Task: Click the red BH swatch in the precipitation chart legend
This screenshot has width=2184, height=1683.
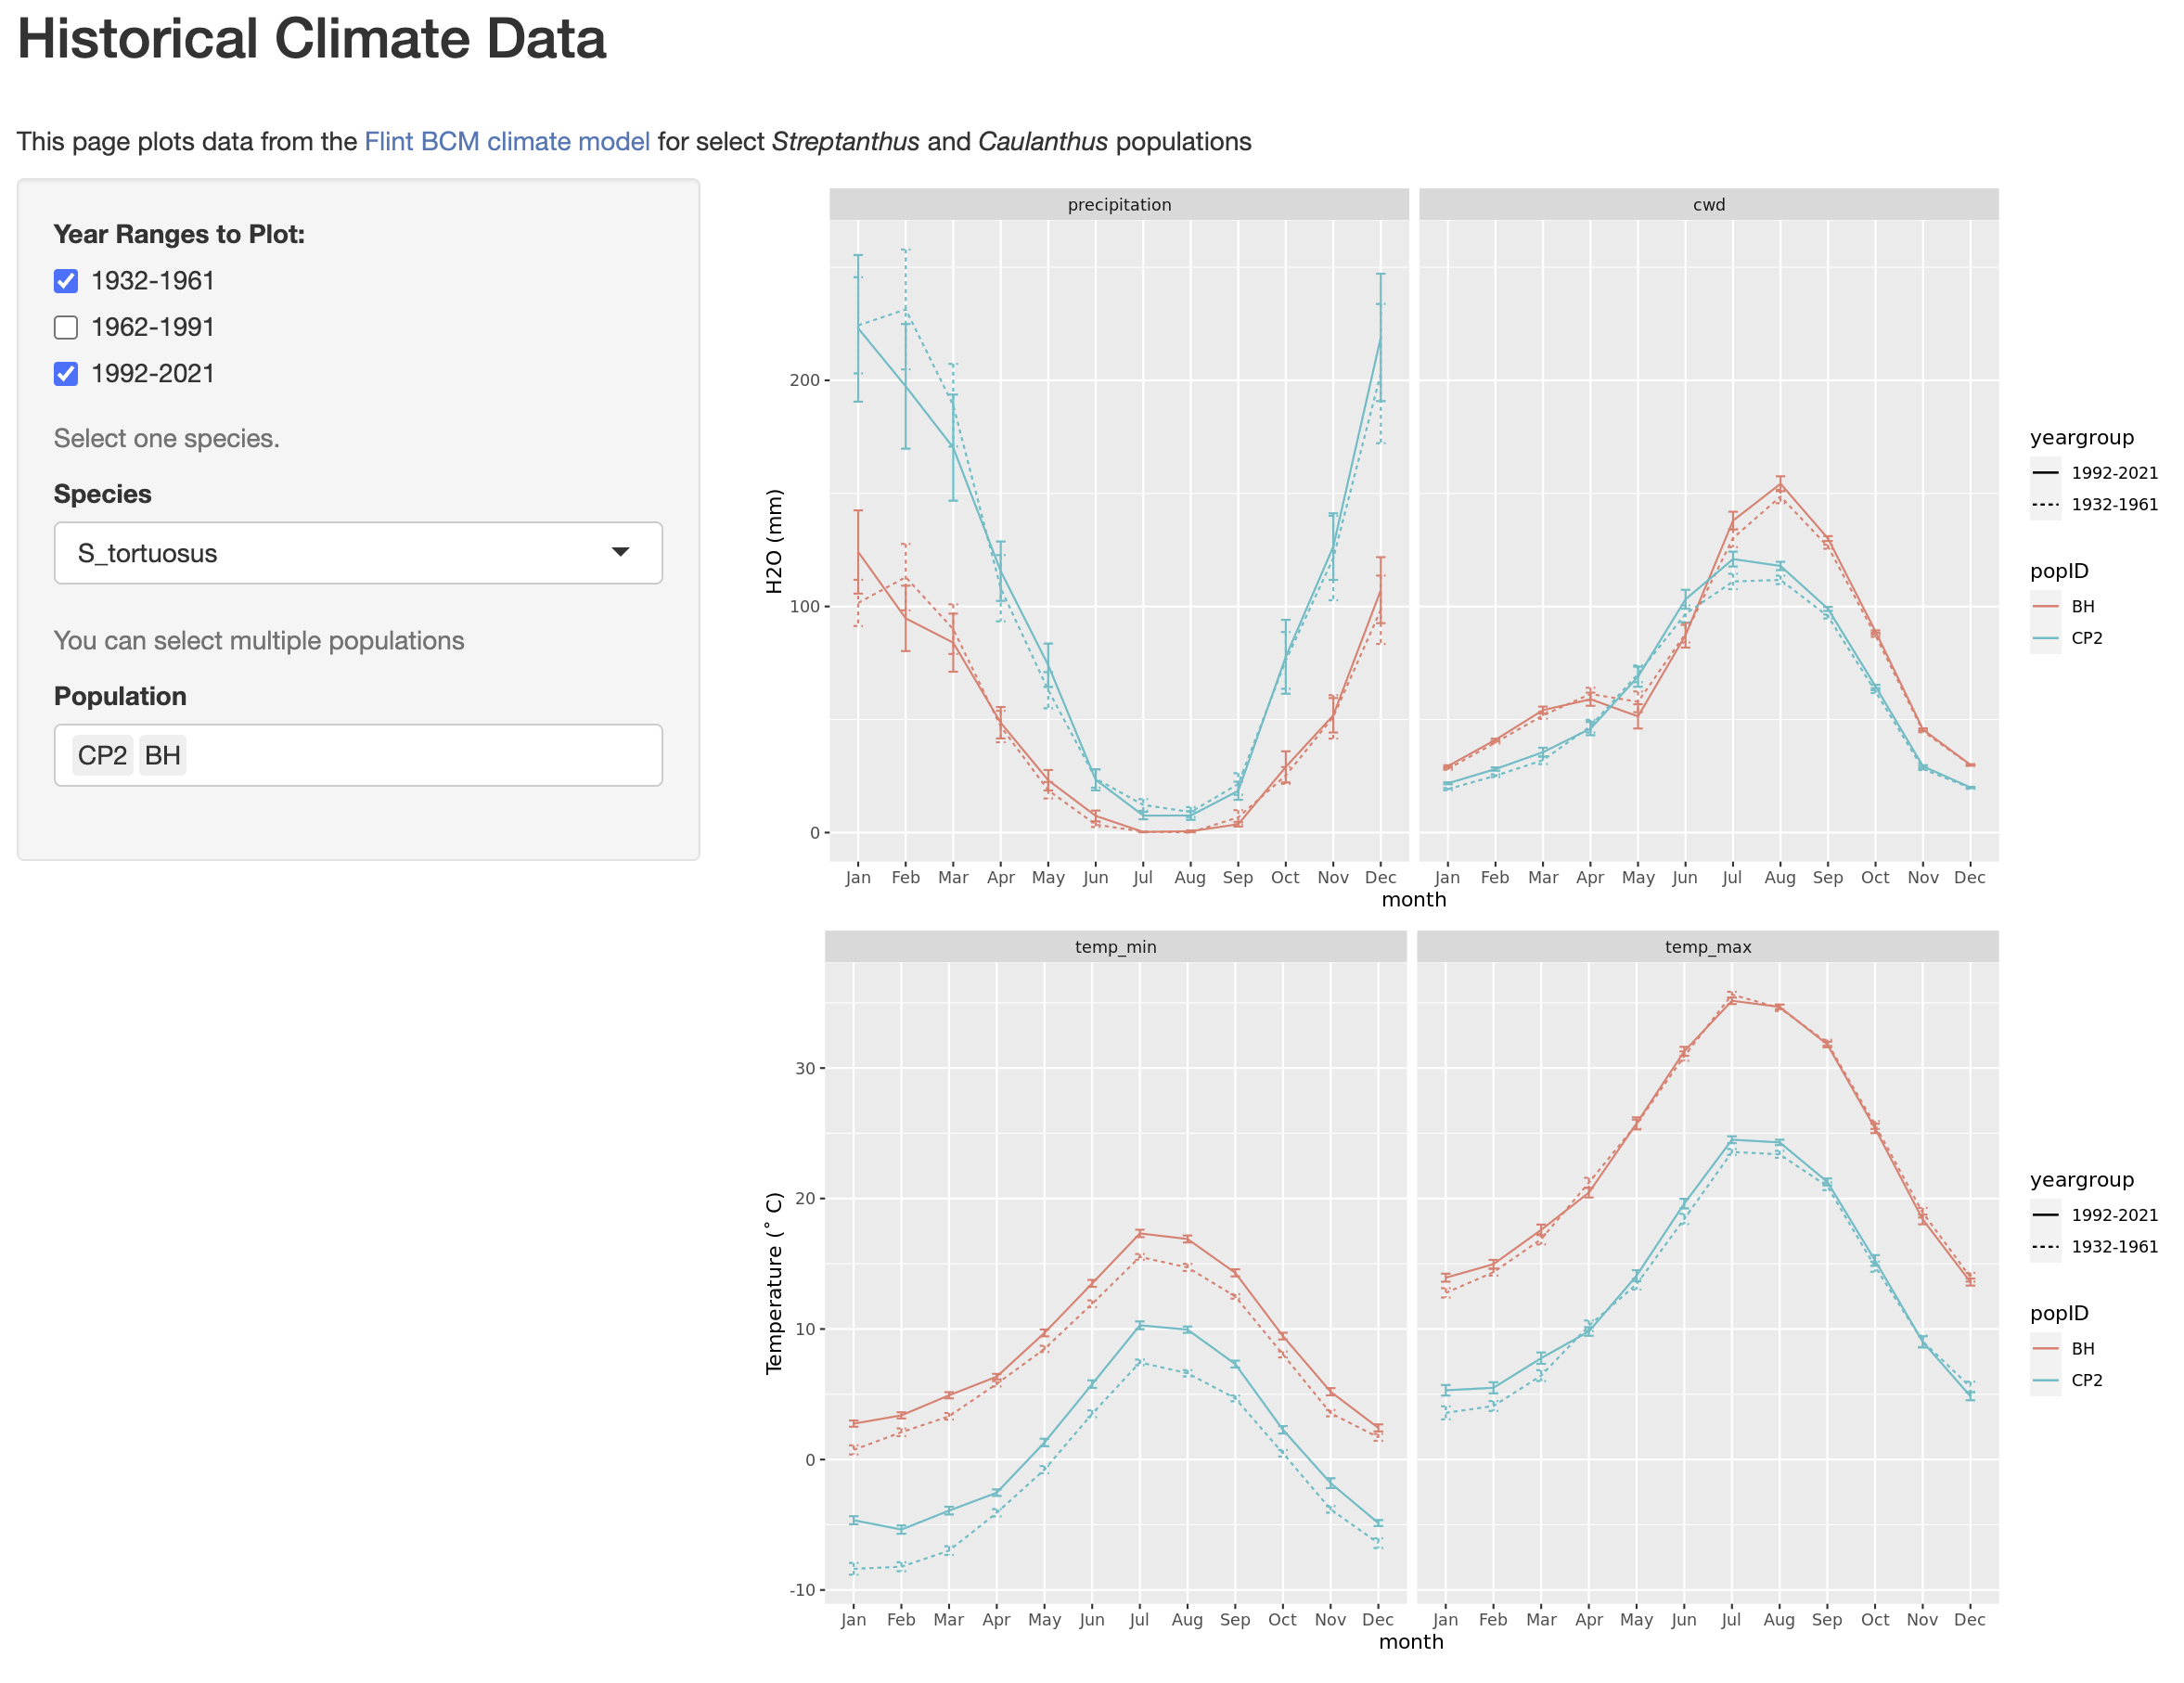Action: tap(2045, 607)
